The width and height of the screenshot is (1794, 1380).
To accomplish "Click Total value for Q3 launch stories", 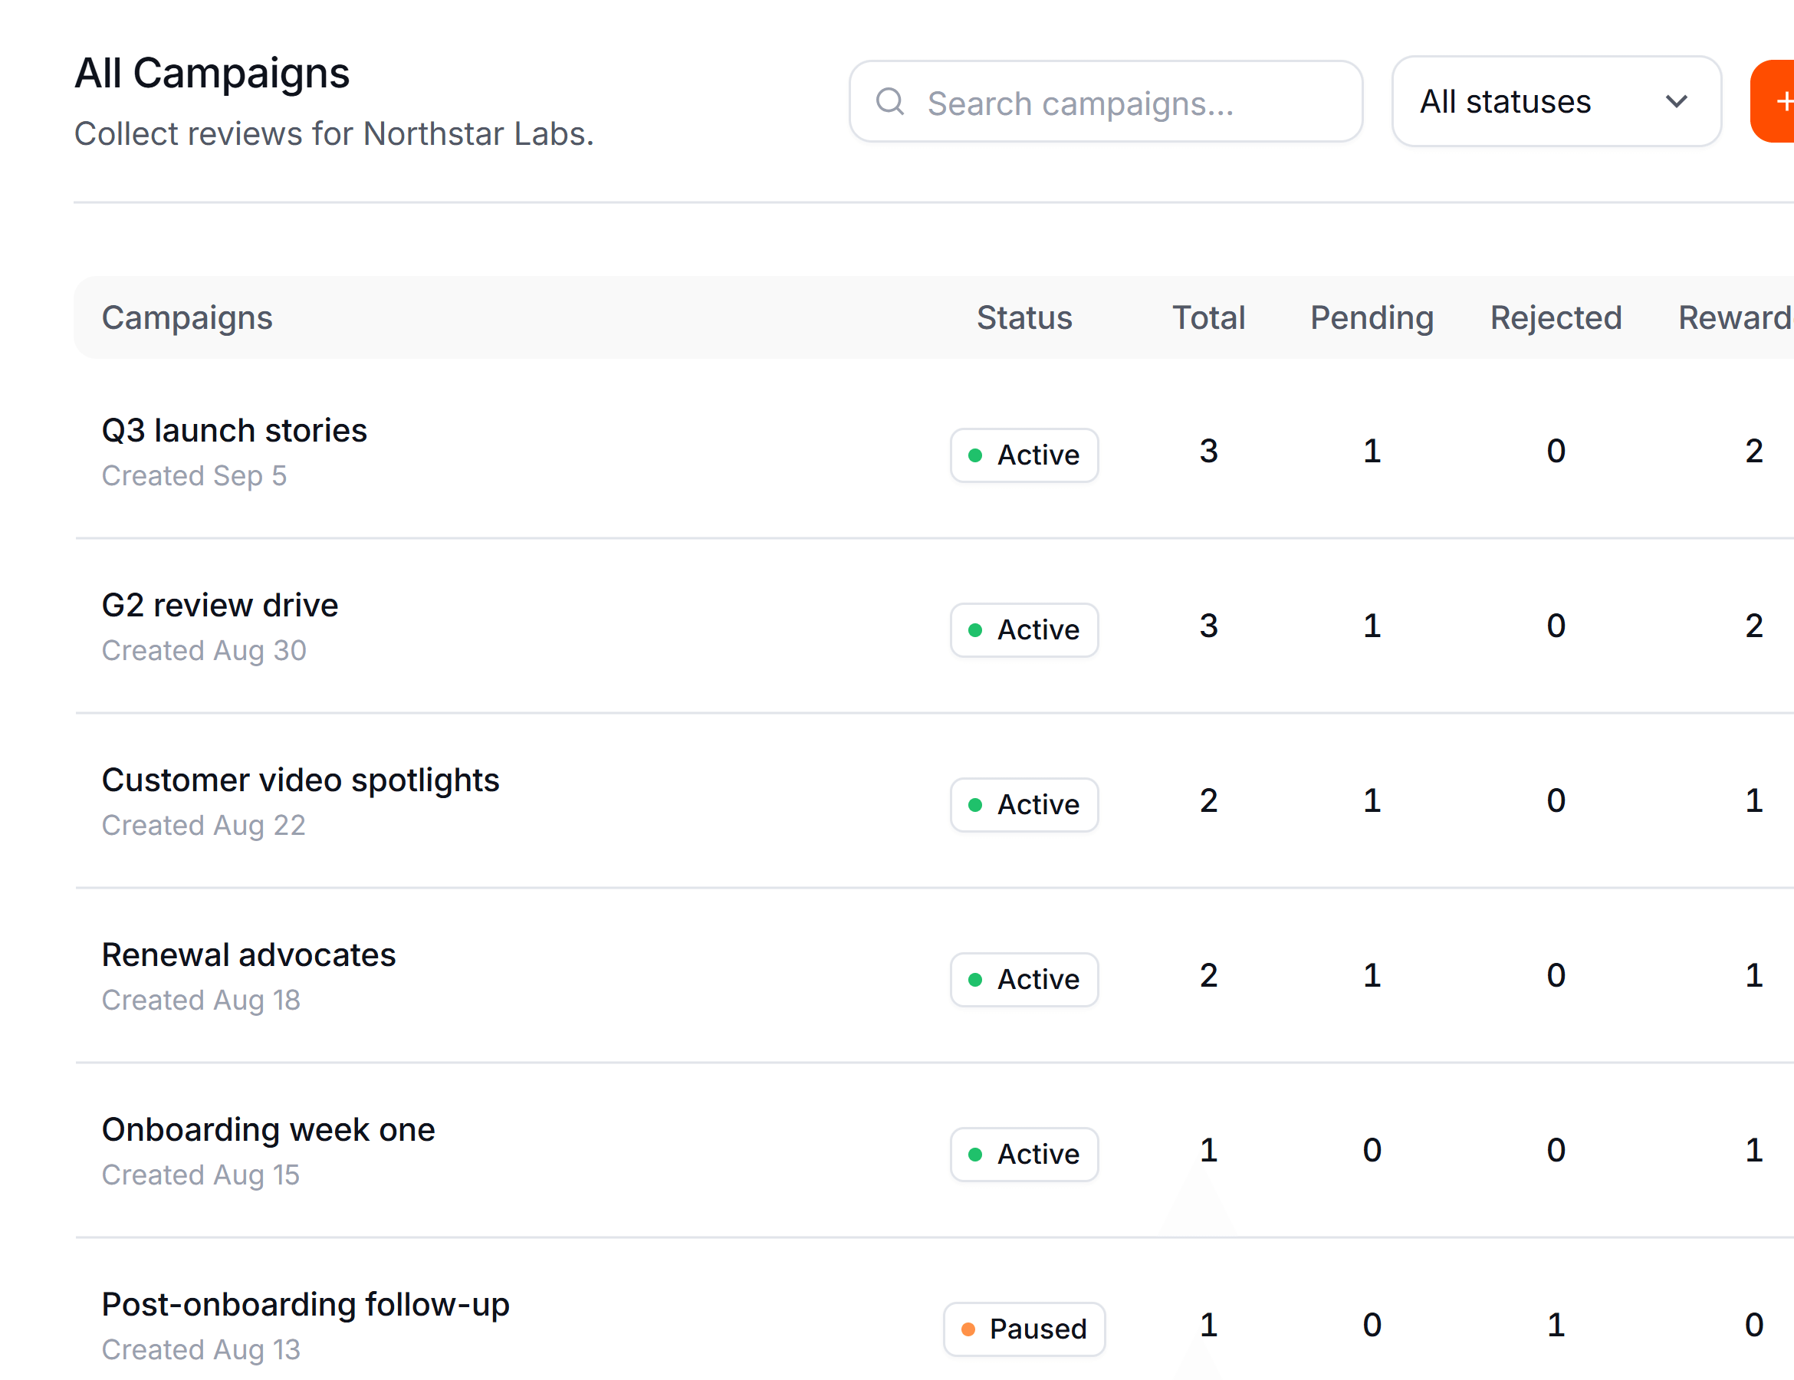I will tap(1208, 451).
